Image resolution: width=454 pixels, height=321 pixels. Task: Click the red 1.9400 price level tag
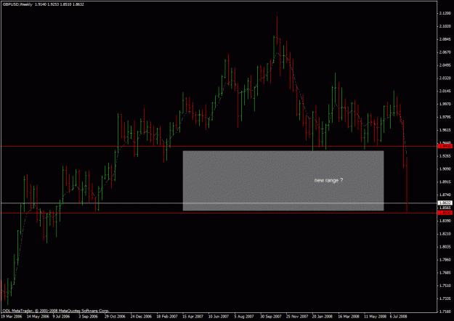point(445,147)
